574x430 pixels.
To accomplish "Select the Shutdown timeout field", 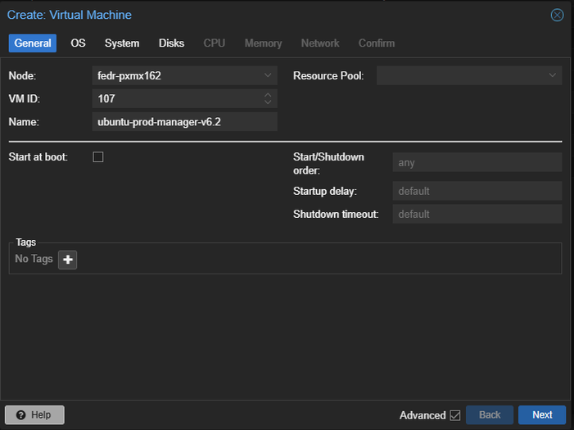I will click(477, 214).
